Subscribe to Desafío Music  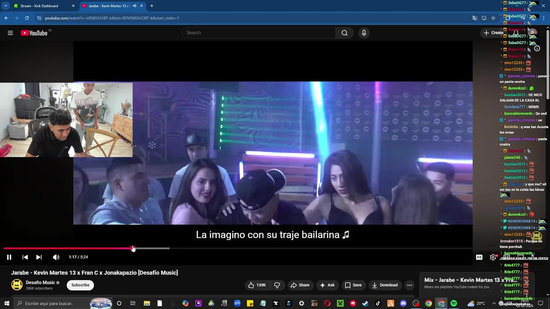click(x=80, y=285)
